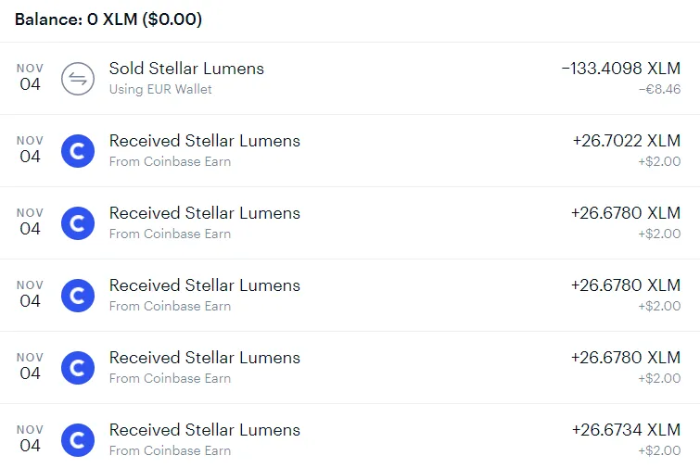
Task: Click the +$2.00 value beneath +26.7022 XLM
Action: click(x=659, y=161)
